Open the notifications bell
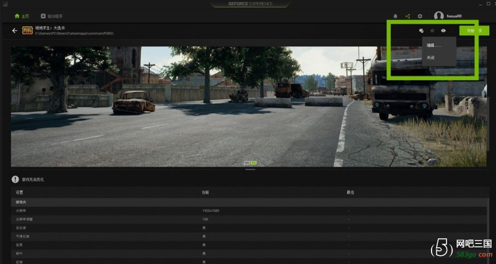496x264 pixels. [x=395, y=16]
